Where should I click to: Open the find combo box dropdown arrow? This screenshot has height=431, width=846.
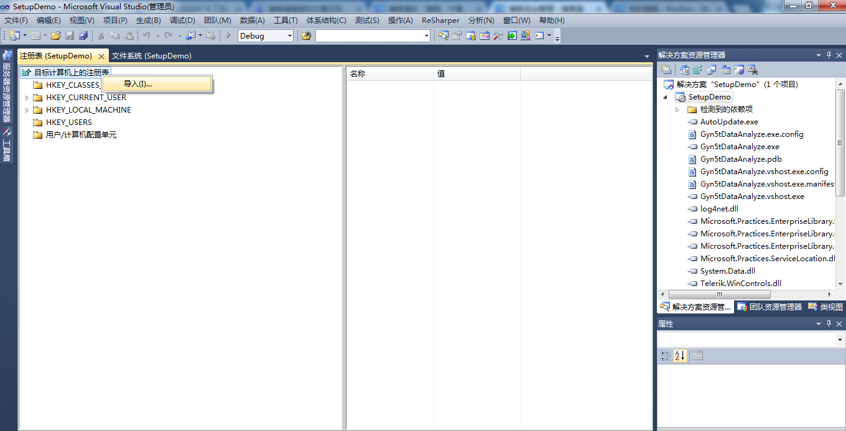427,36
